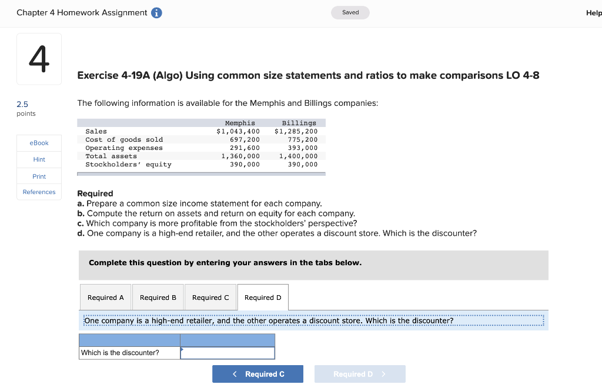Click the Print option in the sidebar
The image size is (602, 391).
39,176
